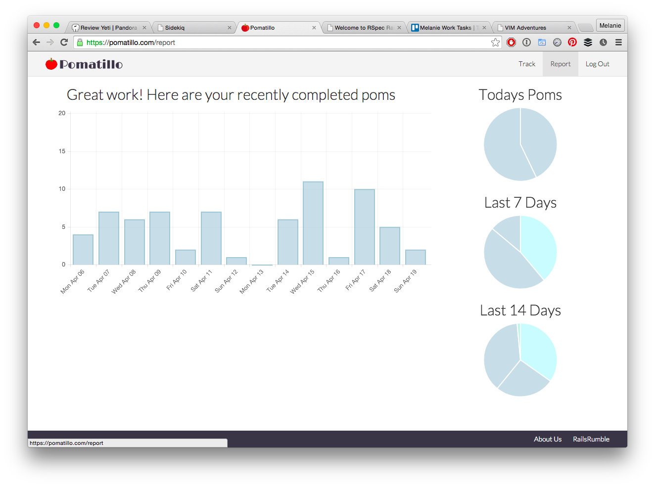Open the grey clock extension icon

[x=603, y=43]
